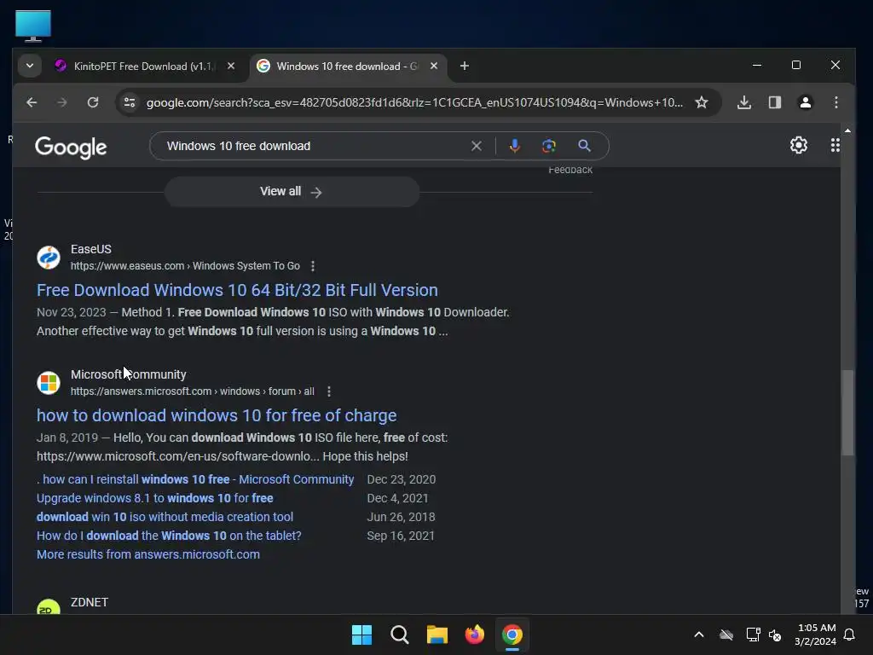Click the Chrome taskbar icon

pyautogui.click(x=512, y=635)
